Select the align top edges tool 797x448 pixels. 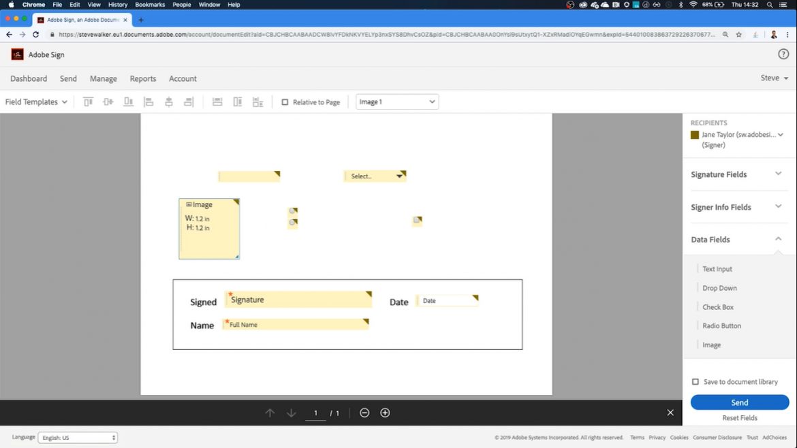click(x=88, y=101)
